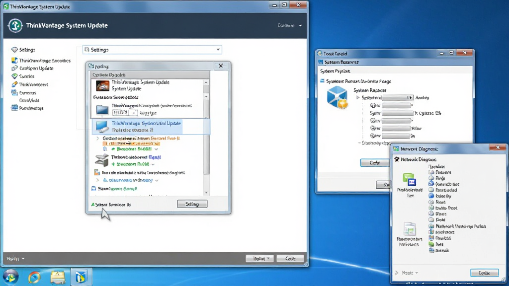The width and height of the screenshot is (509, 286).
Task: Select the blue globe item in Network Diagnostic list
Action: [440, 196]
